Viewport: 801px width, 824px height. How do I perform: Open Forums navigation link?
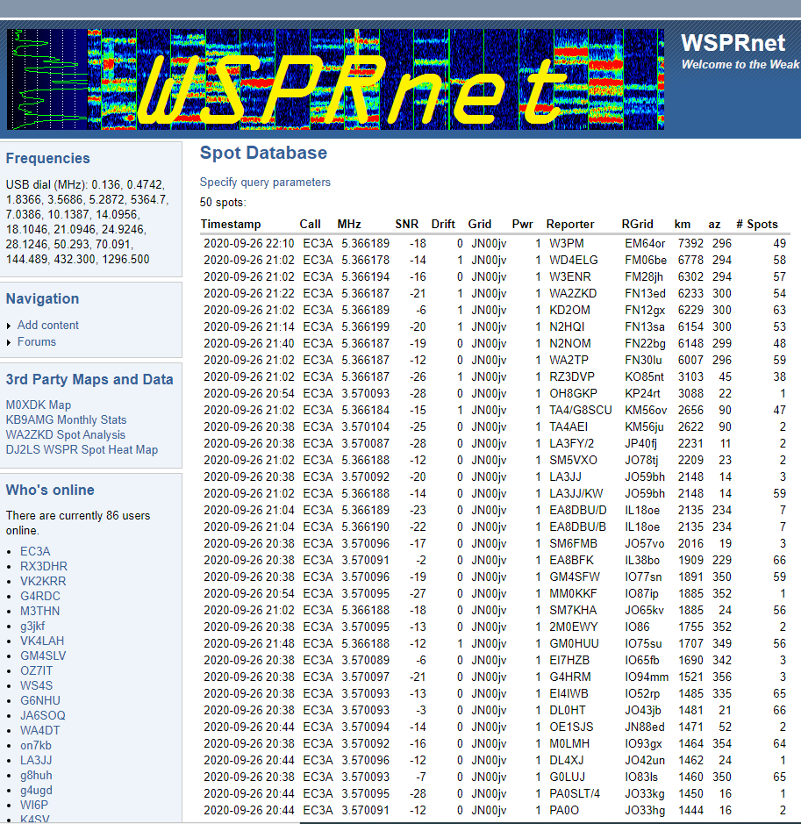click(36, 341)
